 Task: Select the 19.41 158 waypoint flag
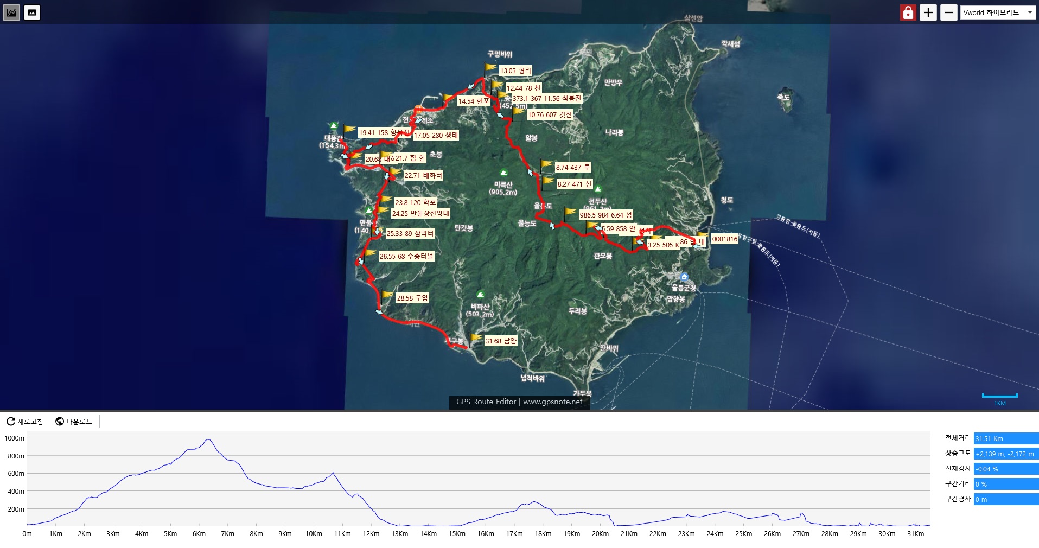349,132
